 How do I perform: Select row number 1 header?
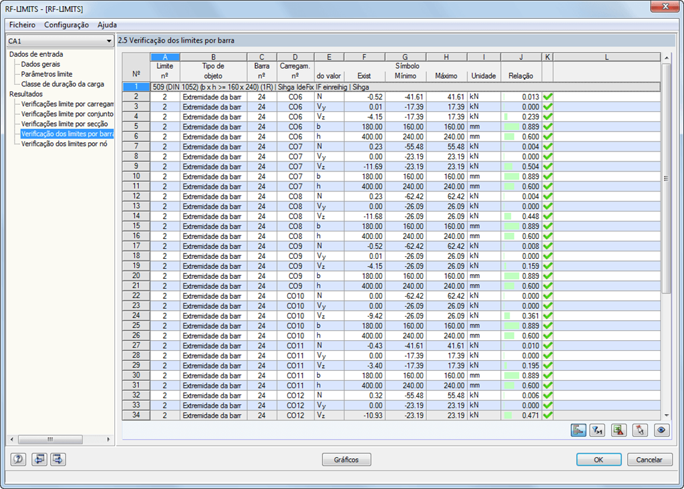coord(136,87)
